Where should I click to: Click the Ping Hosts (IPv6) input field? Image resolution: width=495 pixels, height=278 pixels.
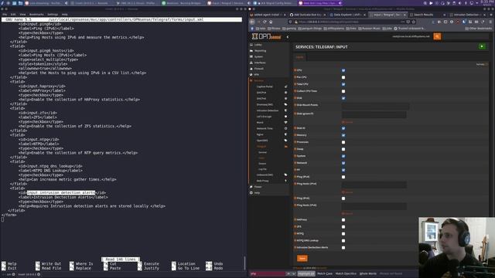pos(374,206)
